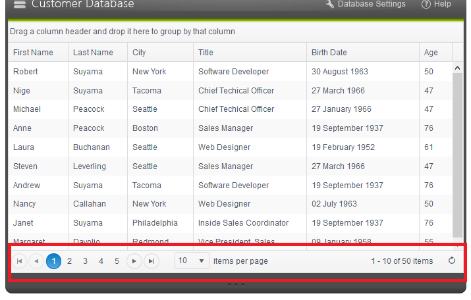
Task: Click the bottom panel resize handle
Action: pos(236,285)
